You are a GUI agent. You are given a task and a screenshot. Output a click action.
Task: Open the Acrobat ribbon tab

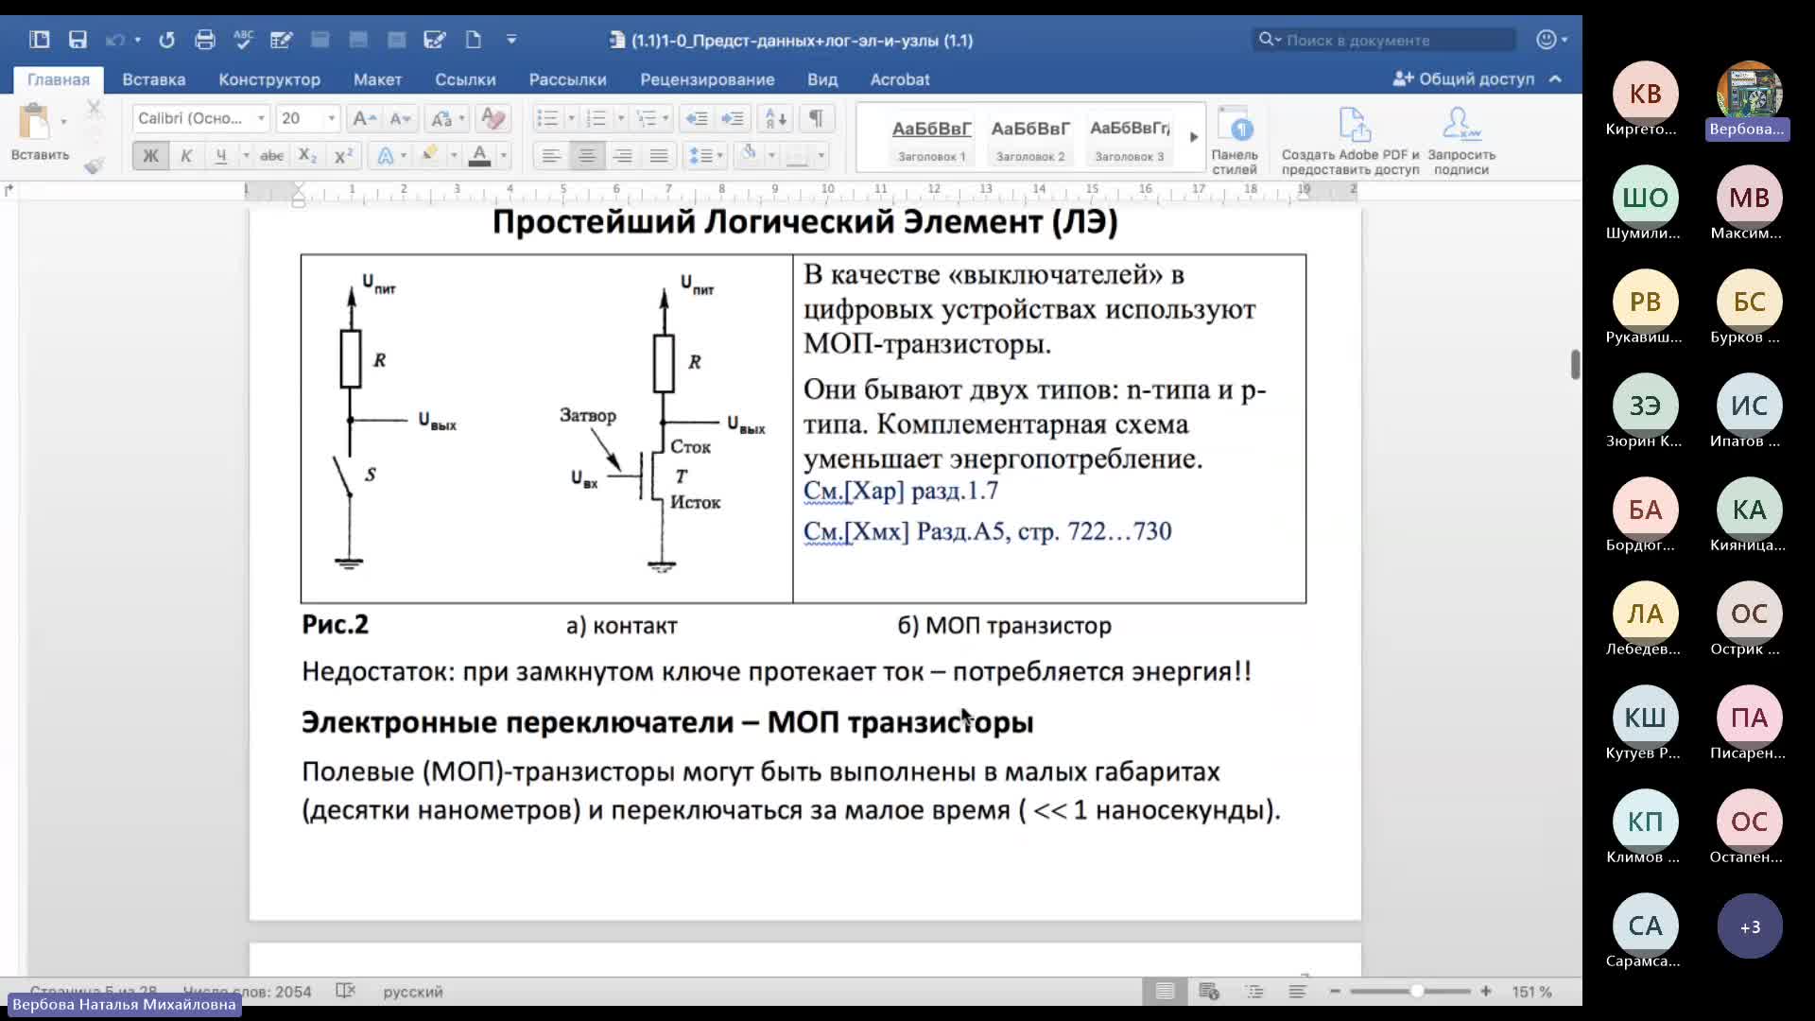pyautogui.click(x=900, y=79)
